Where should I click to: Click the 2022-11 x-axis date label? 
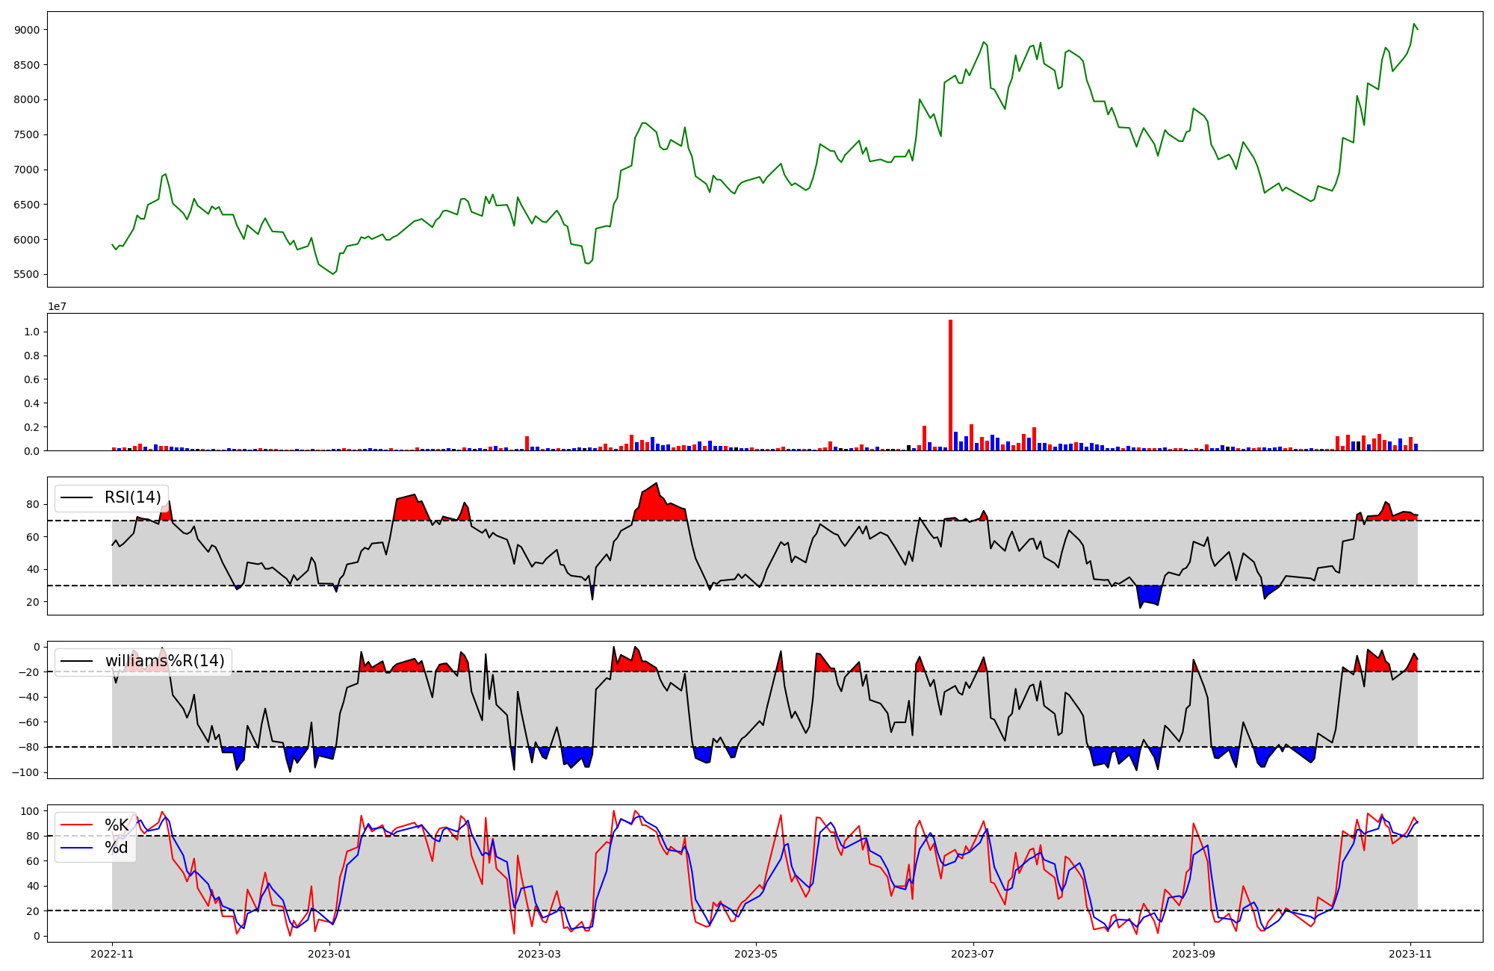click(112, 954)
